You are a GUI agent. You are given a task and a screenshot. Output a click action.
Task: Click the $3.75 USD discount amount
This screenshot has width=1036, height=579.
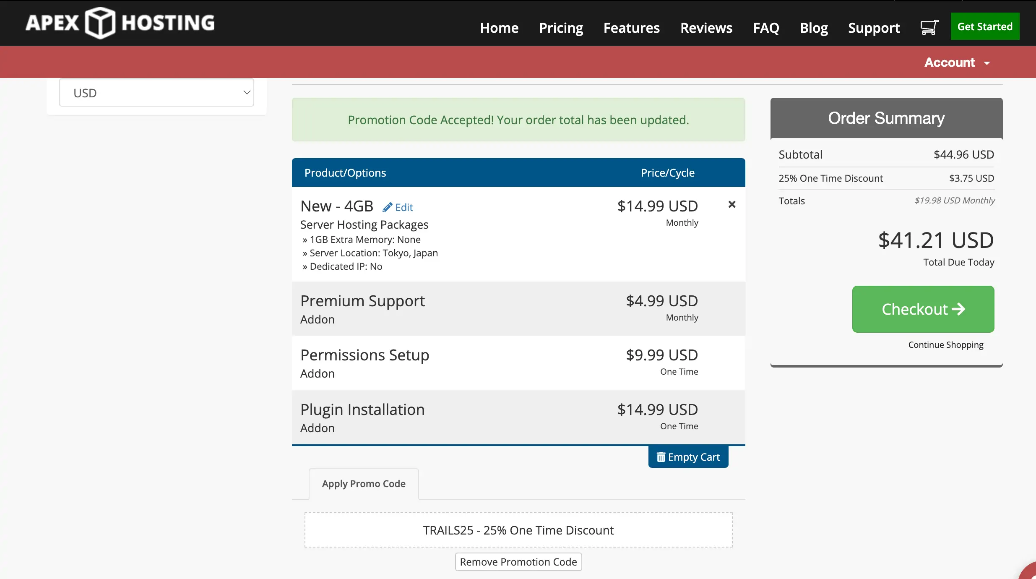[971, 178]
